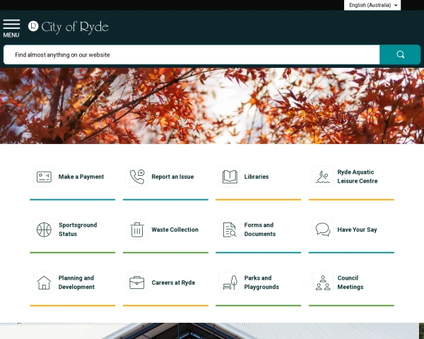This screenshot has width=424, height=339.
Task: Click the Parks and Playgrounds bench icon
Action: [x=230, y=282]
